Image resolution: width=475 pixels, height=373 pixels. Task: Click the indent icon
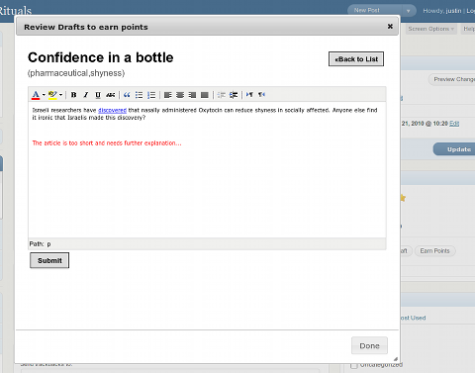point(234,95)
